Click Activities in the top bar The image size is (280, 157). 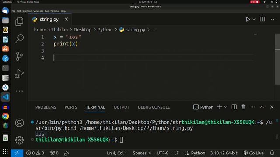tap(7, 2)
